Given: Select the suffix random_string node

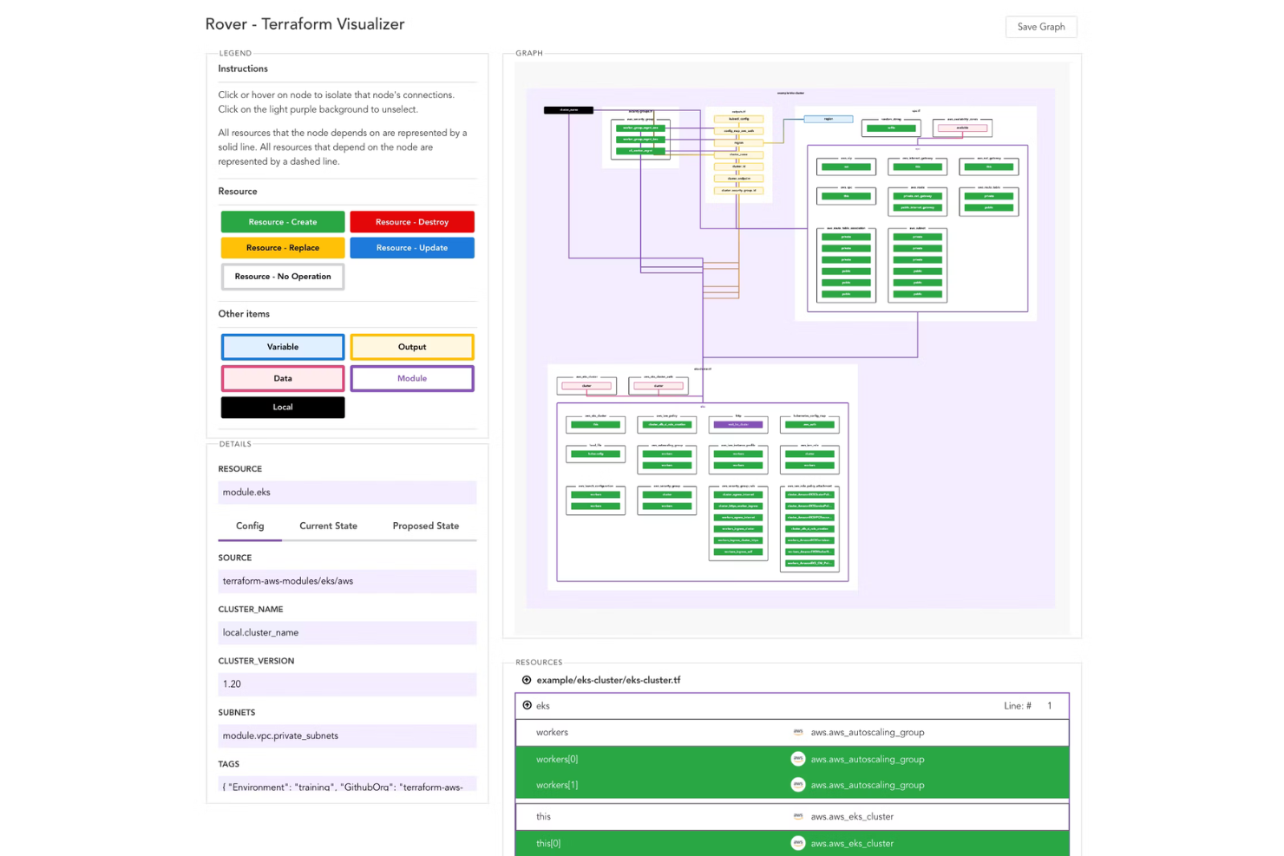Looking at the screenshot, I should (x=890, y=127).
